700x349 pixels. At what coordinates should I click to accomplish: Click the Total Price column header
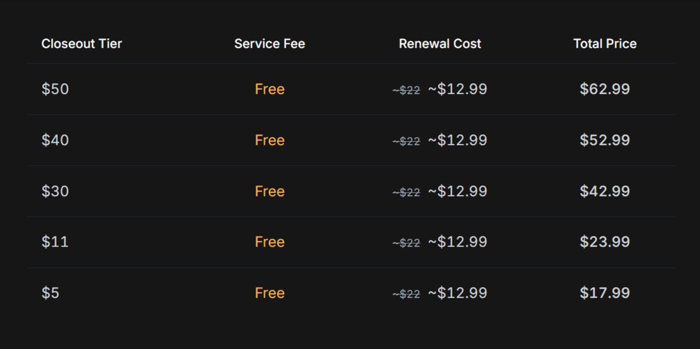point(605,44)
